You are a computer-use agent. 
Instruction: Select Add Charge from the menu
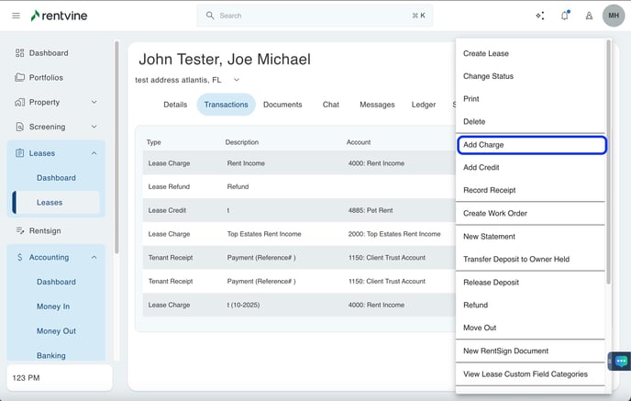tap(531, 145)
